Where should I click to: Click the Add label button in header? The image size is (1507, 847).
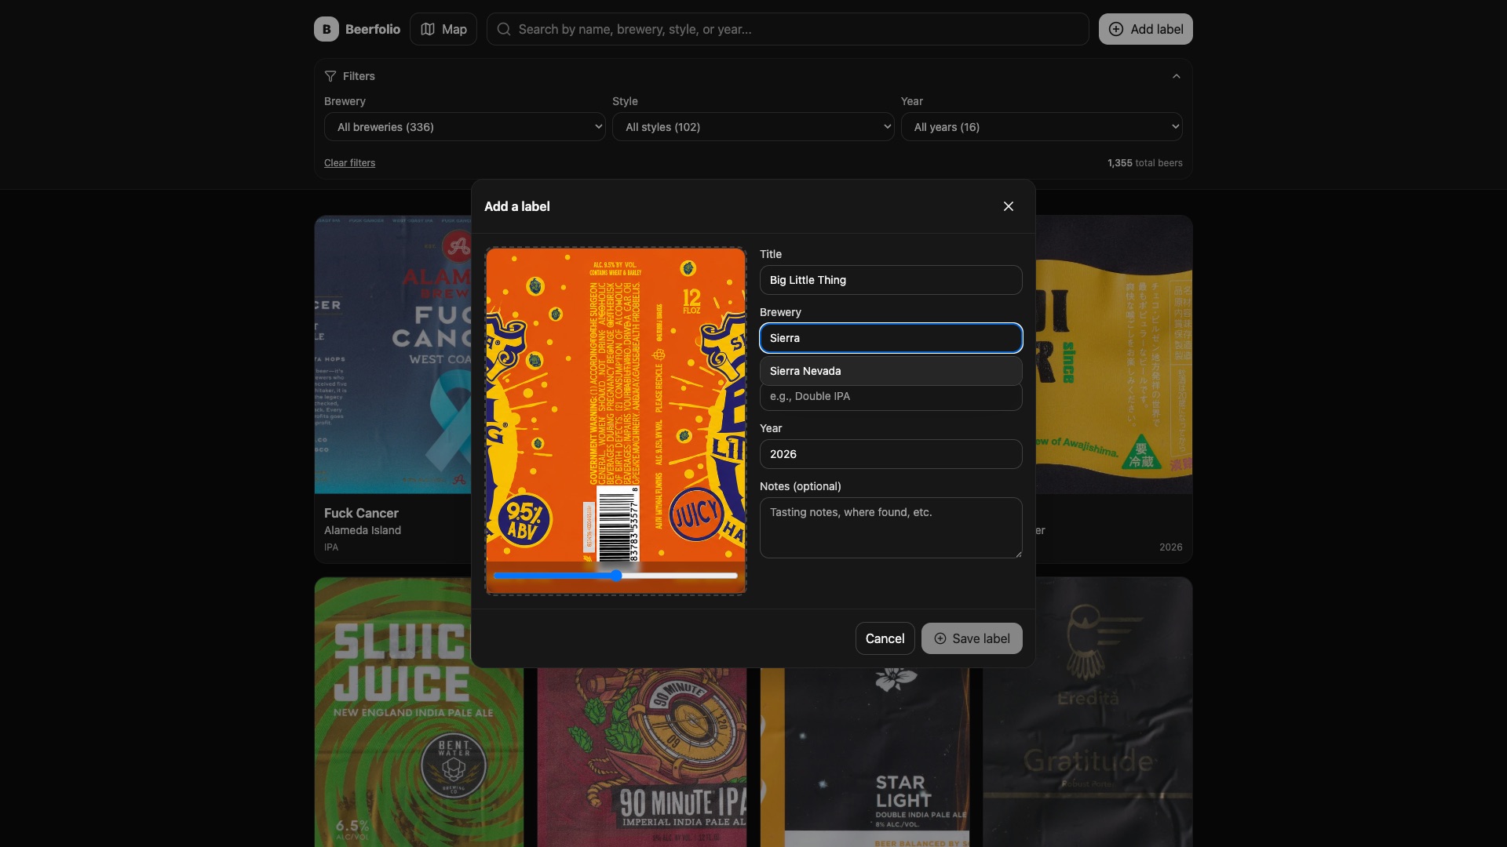tap(1145, 29)
